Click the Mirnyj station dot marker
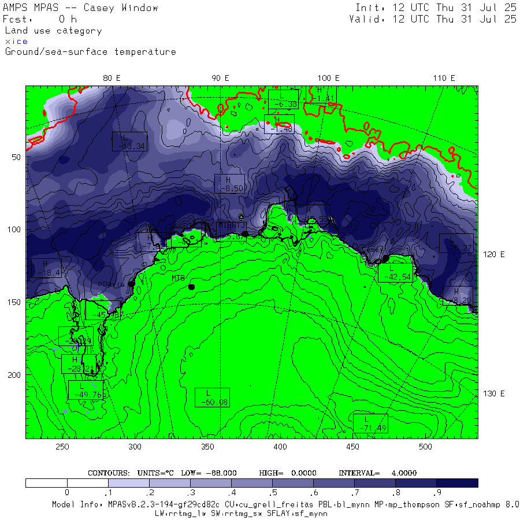The width and height of the screenshot is (520, 520). (x=245, y=234)
